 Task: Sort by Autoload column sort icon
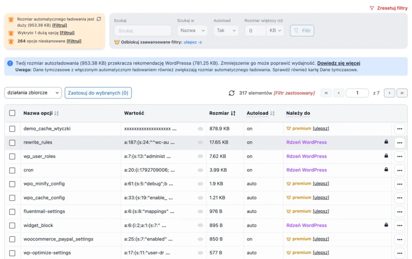272,113
